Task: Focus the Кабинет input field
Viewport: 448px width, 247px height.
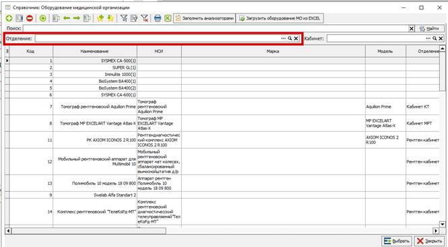Action: click(376, 38)
